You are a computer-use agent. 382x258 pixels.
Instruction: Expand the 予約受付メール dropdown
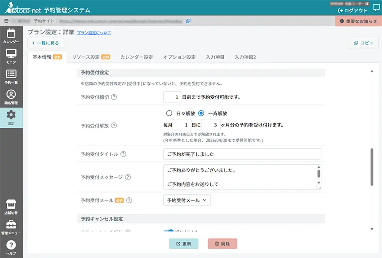tap(187, 201)
